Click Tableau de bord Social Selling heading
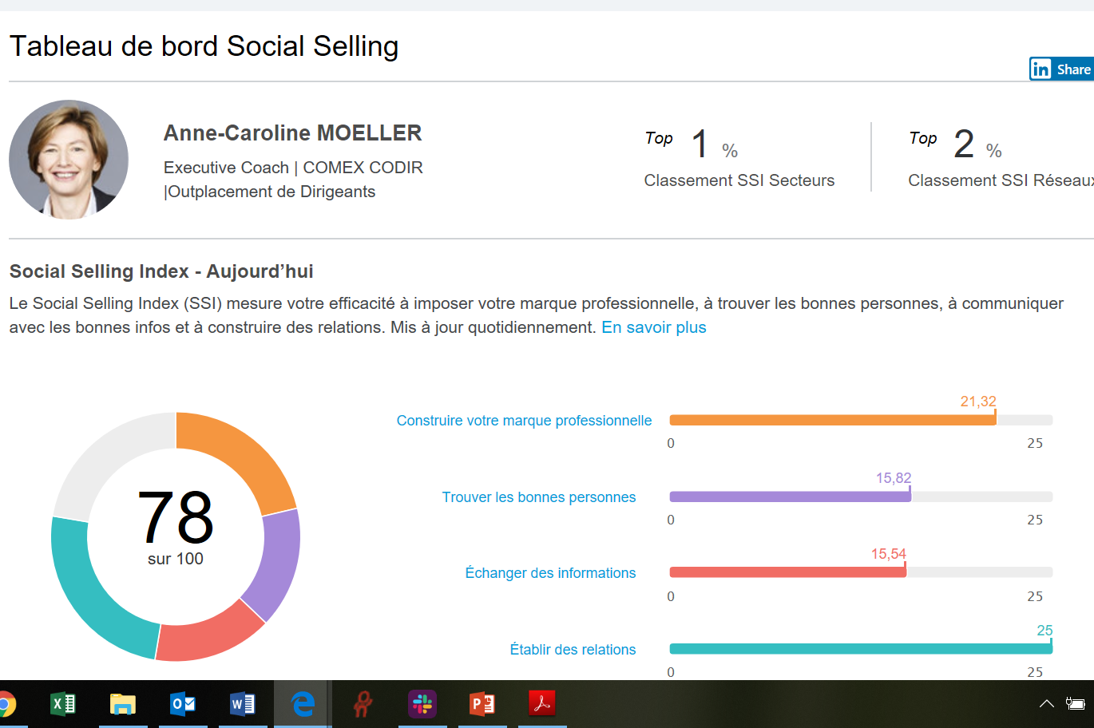This screenshot has height=728, width=1094. pyautogui.click(x=204, y=46)
